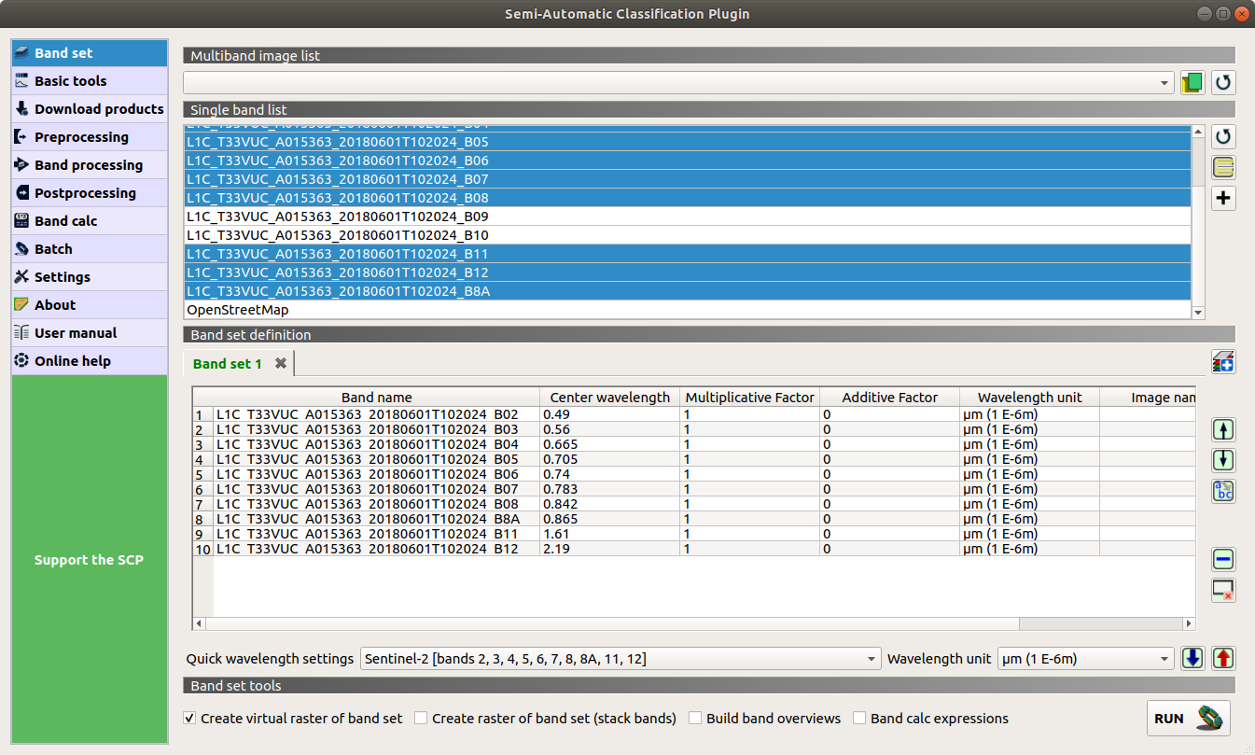Open the Quick wavelength settings dropdown
The height and width of the screenshot is (755, 1255).
(x=620, y=659)
